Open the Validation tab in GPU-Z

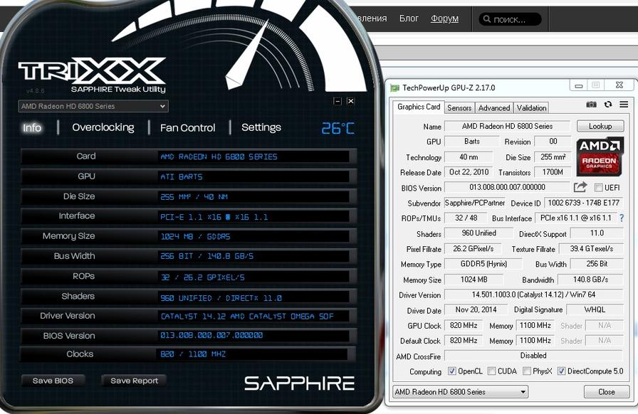click(x=531, y=108)
